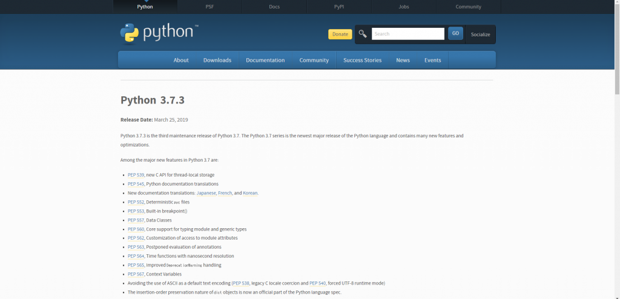Open the Docs tab in top bar
Image resolution: width=620 pixels, height=299 pixels.
click(x=274, y=7)
